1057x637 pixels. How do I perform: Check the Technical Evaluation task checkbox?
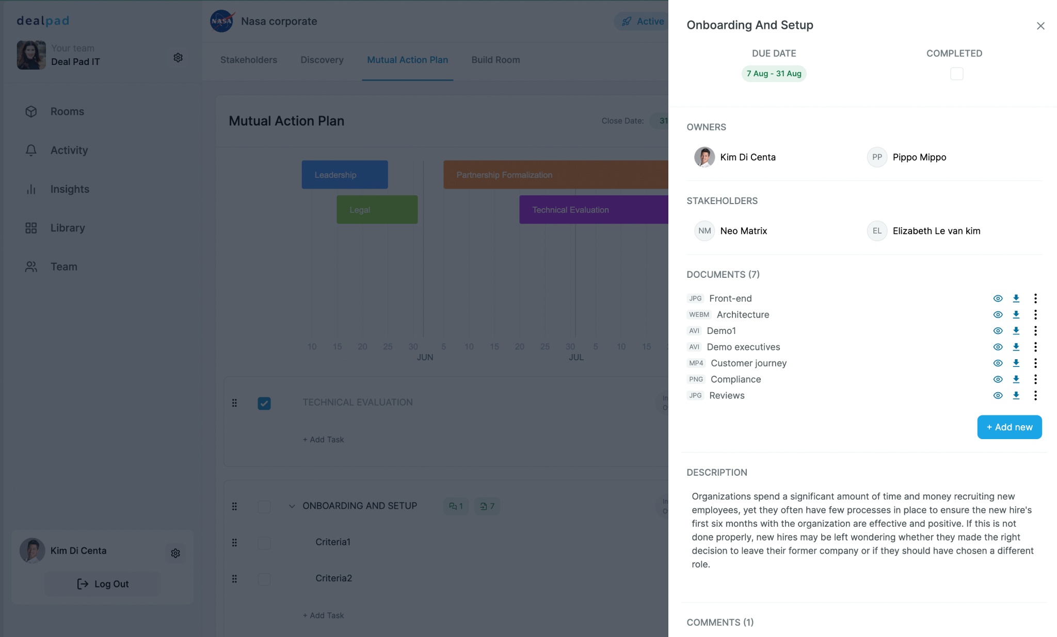pos(264,403)
